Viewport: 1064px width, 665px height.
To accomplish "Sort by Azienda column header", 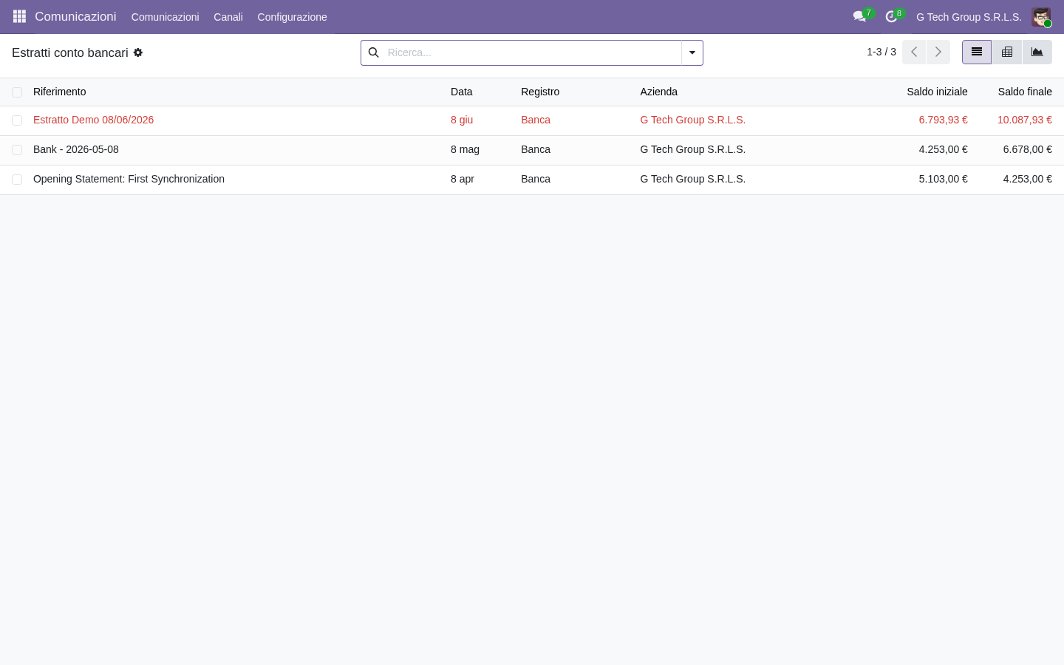I will click(x=658, y=92).
